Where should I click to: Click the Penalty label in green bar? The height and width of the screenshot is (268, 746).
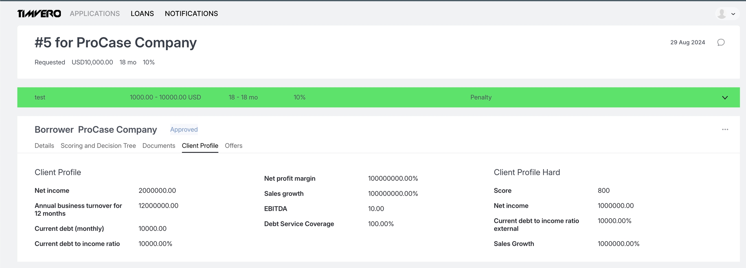tap(481, 97)
